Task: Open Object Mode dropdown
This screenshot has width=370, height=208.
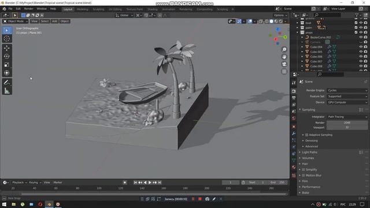Action: tap(15, 21)
